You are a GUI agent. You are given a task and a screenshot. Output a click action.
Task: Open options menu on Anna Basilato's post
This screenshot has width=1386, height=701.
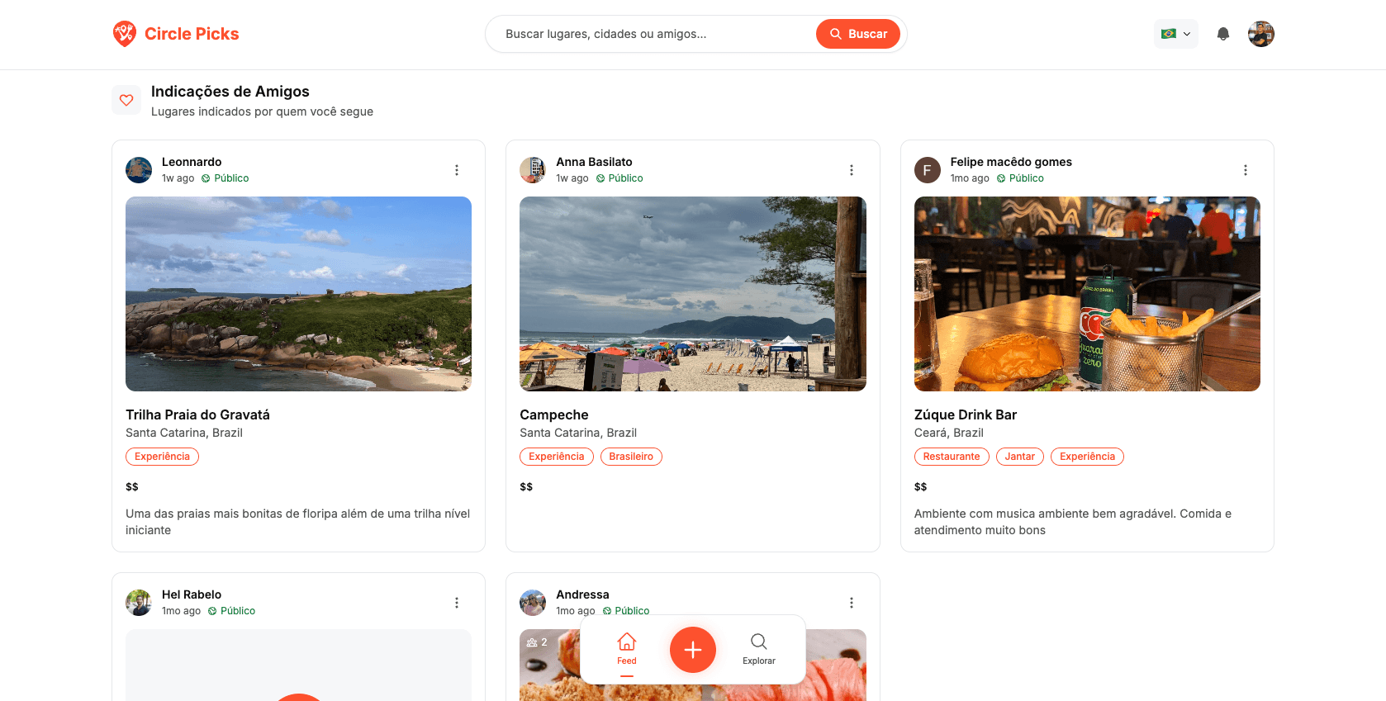pos(852,170)
